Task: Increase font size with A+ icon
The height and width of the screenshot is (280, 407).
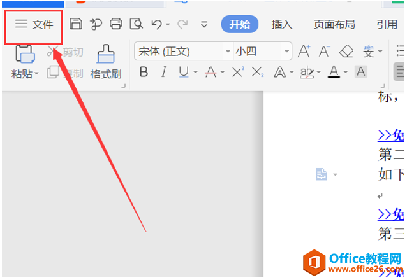Action: point(304,52)
